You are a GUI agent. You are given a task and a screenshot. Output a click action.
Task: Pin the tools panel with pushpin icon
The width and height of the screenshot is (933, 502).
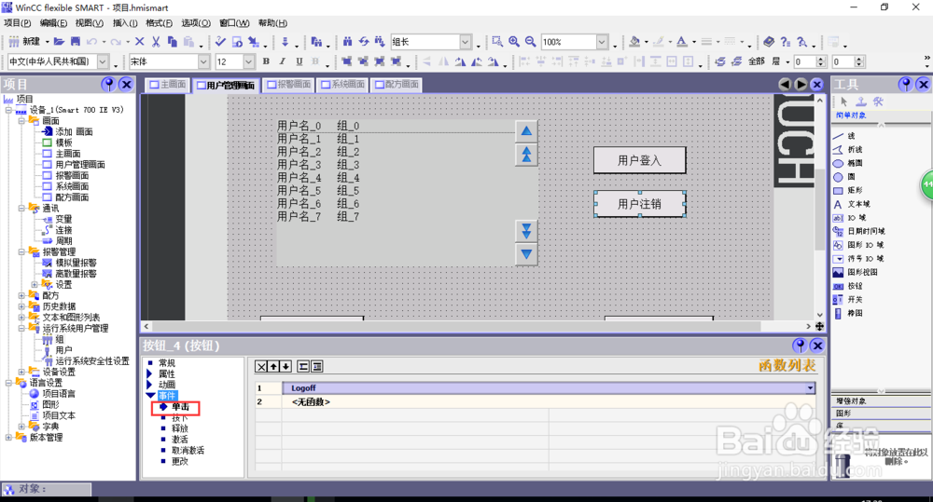906,85
